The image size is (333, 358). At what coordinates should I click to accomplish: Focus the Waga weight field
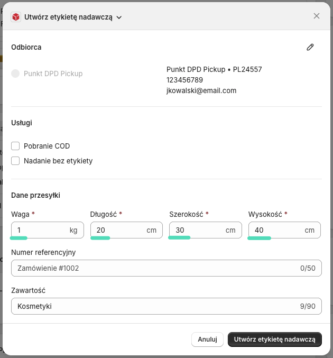(x=48, y=230)
